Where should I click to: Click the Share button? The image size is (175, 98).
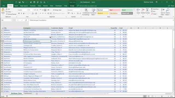point(171,6)
